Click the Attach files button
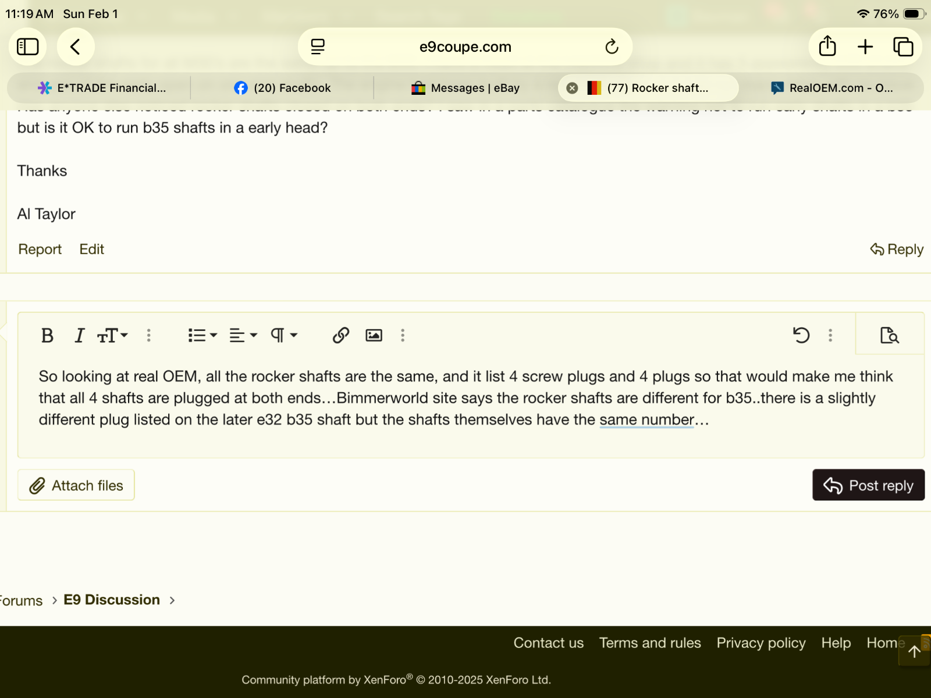931x698 pixels. [76, 485]
